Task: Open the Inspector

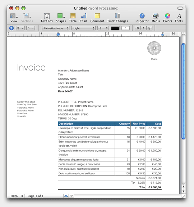Action: [x=142, y=18]
